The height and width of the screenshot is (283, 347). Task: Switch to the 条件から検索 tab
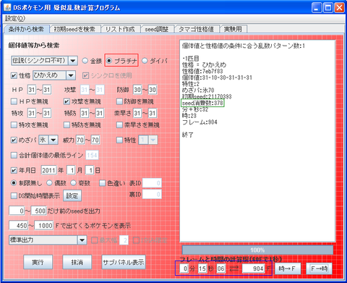(26, 29)
